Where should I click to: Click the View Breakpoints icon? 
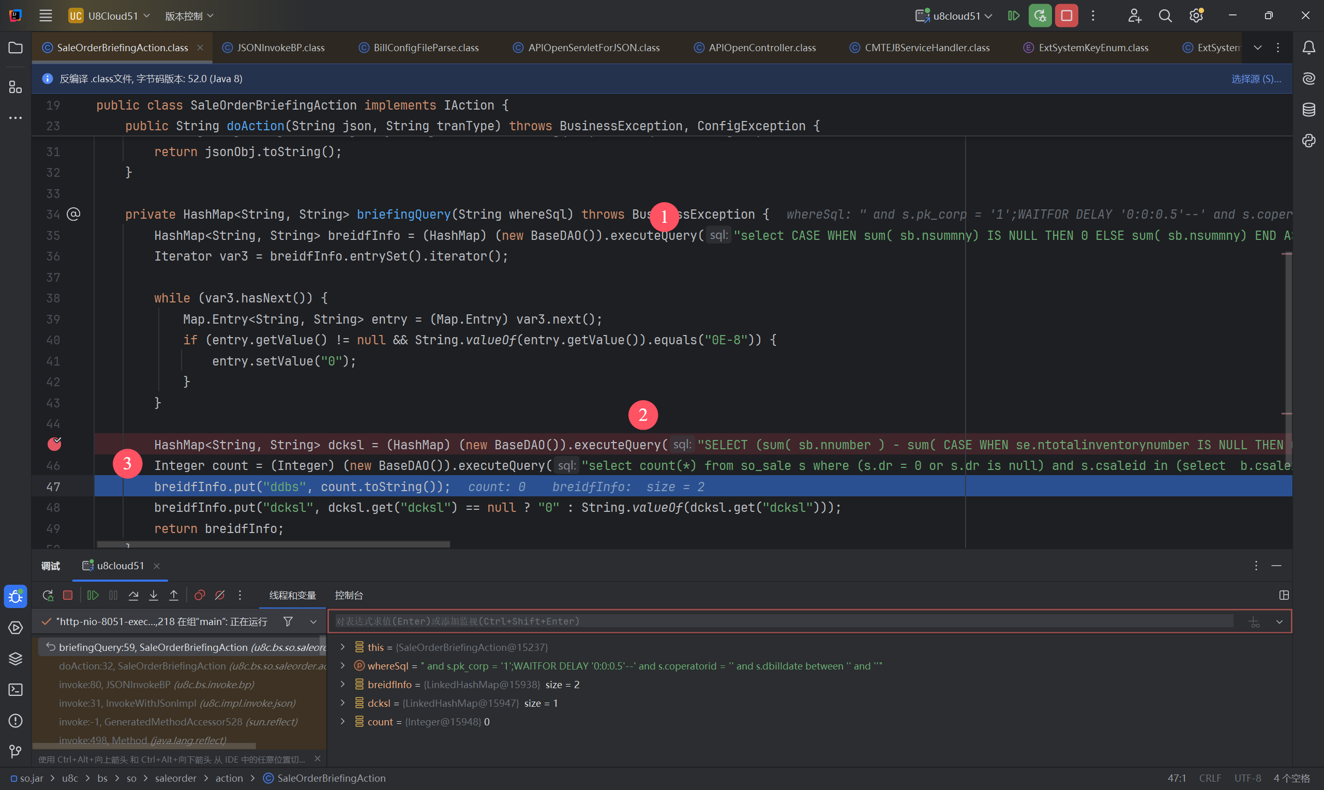pyautogui.click(x=200, y=595)
